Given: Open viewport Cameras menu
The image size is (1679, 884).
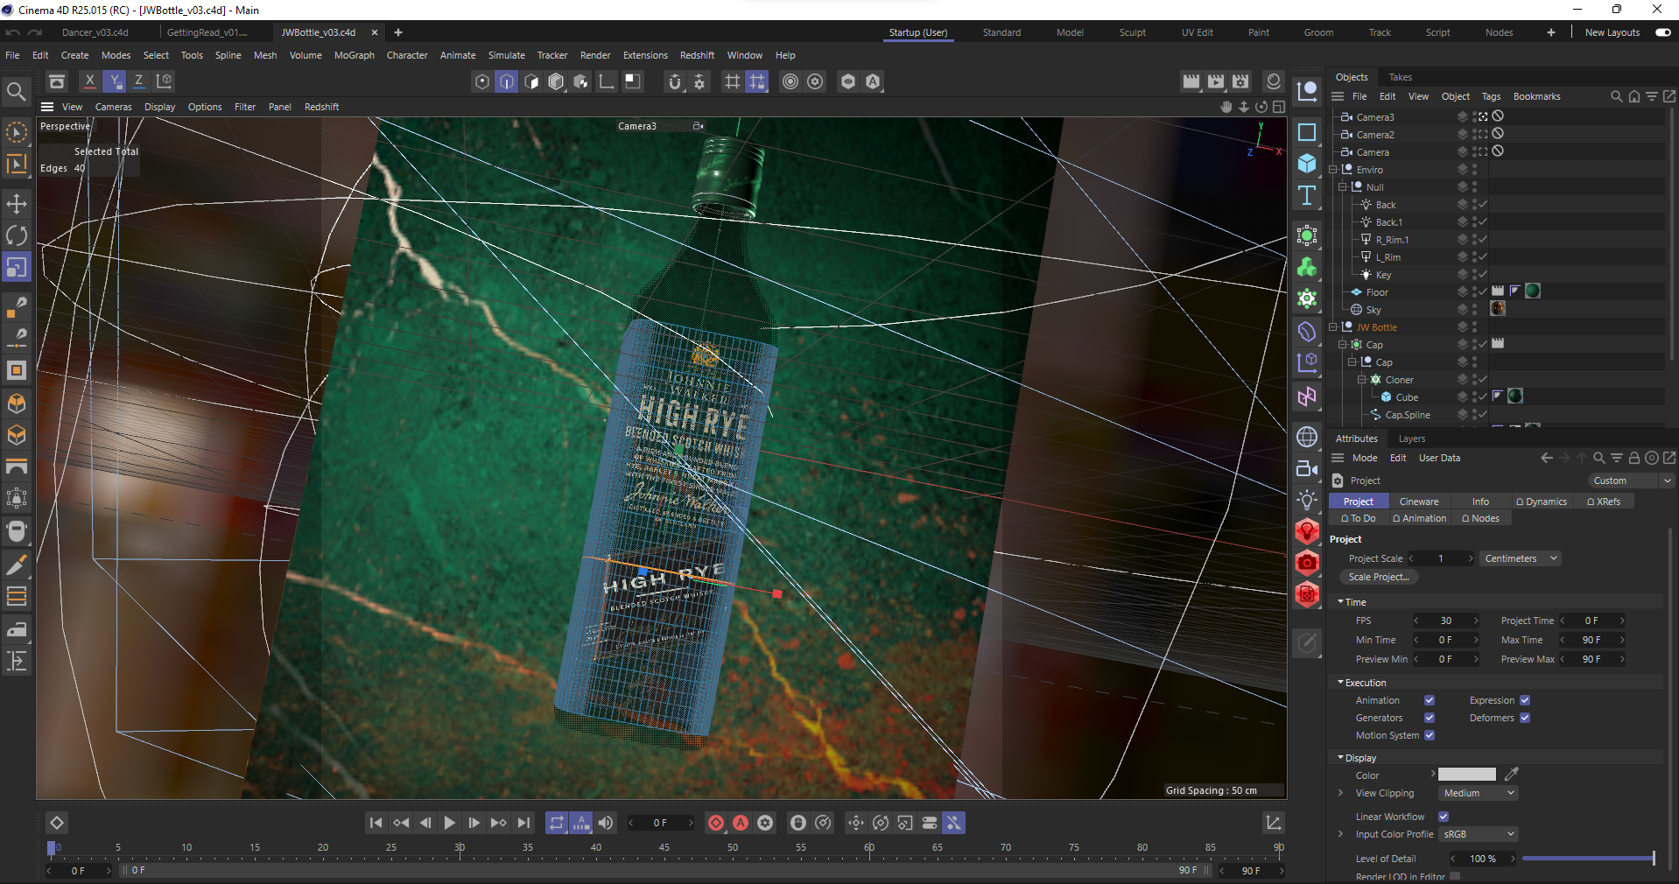Looking at the screenshot, I should [x=113, y=107].
